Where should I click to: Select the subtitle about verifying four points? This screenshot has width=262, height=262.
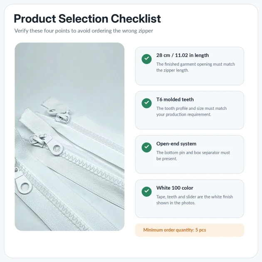[x=84, y=31]
